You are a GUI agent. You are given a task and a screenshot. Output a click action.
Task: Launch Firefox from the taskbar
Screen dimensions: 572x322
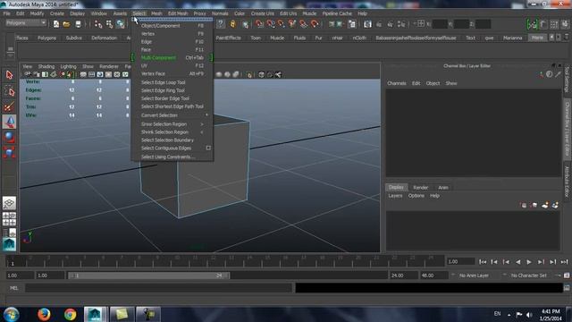click(x=44, y=314)
